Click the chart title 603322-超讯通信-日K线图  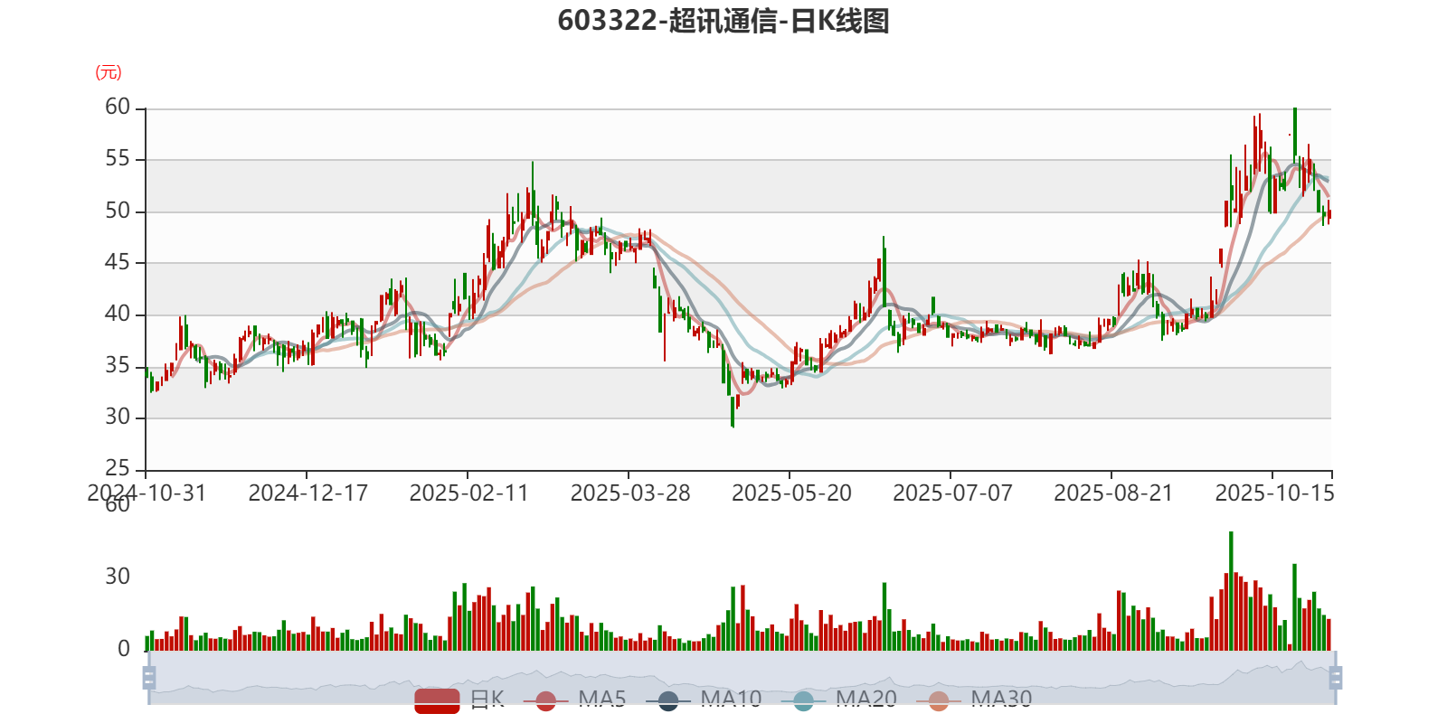tap(723, 21)
